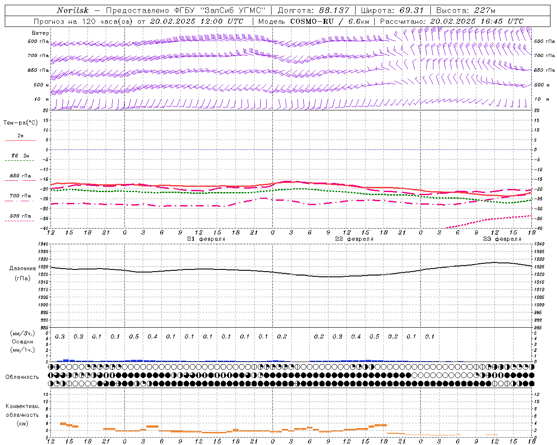Viewport: 557px width, 445px height.
Task: Click the blue line sample under '2м' legend
Action: pos(20,141)
